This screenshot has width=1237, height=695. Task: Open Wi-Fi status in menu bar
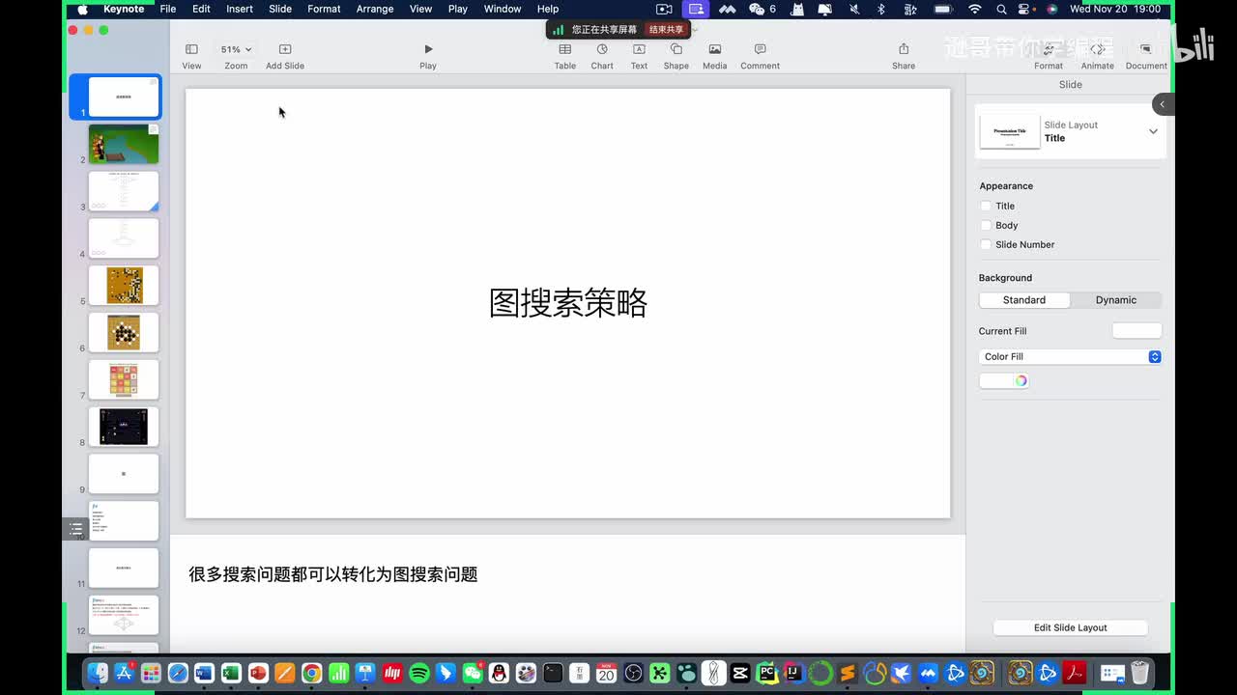974,9
